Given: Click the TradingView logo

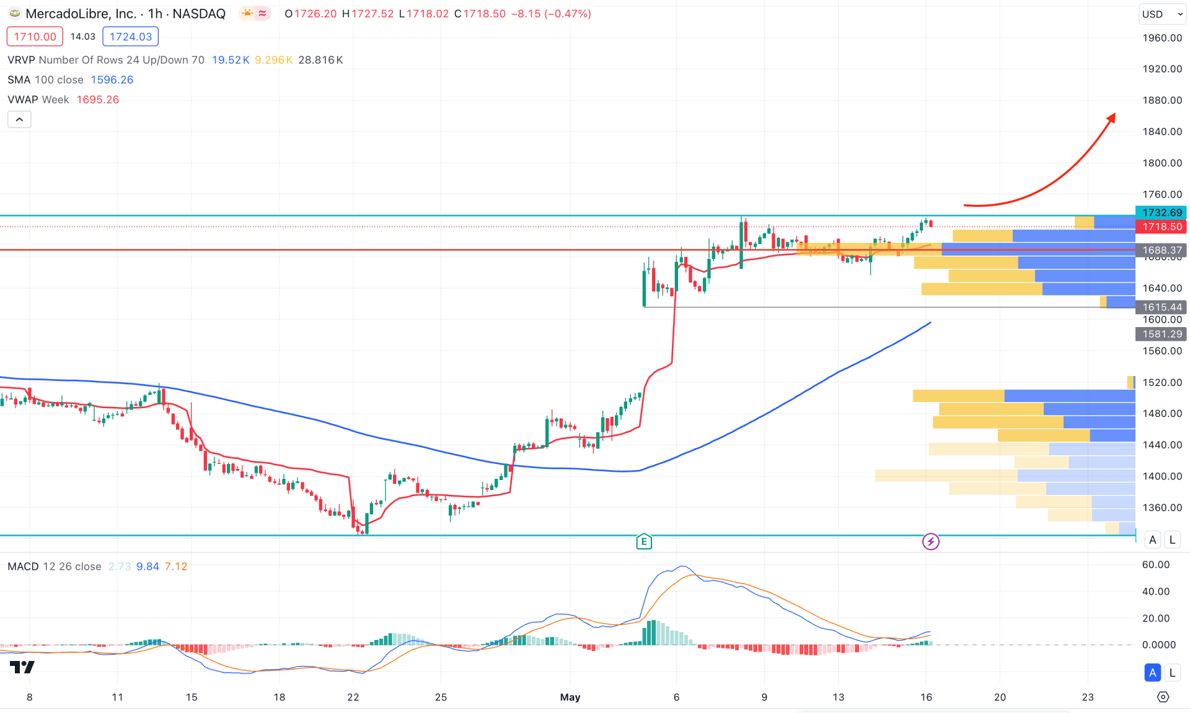Looking at the screenshot, I should click(x=22, y=667).
